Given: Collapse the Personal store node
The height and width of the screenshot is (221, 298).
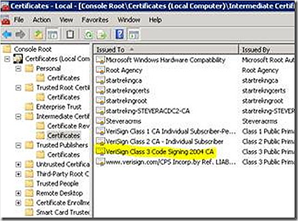Looking at the screenshot, I should (18, 68).
